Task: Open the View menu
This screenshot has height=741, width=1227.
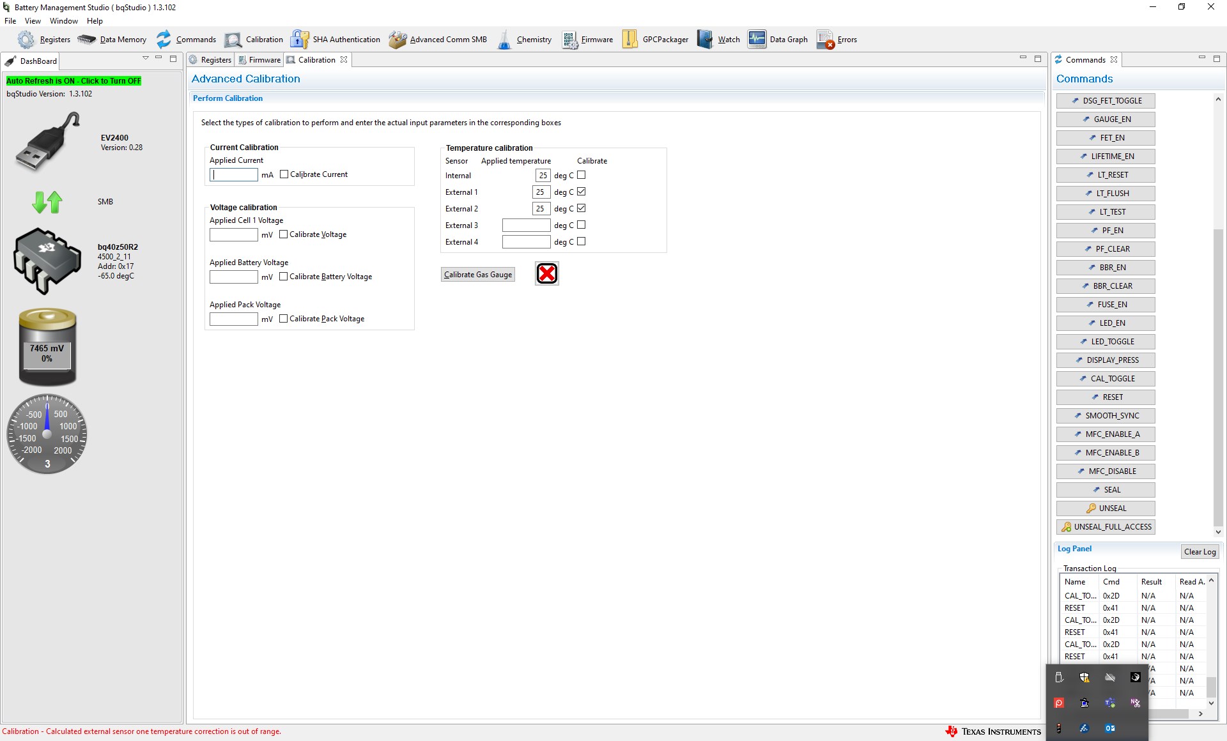Action: tap(33, 21)
